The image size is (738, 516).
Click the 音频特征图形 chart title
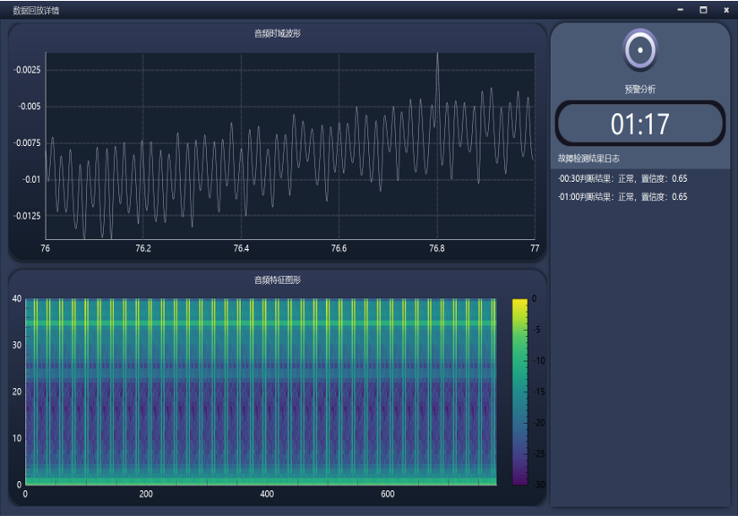pos(277,280)
